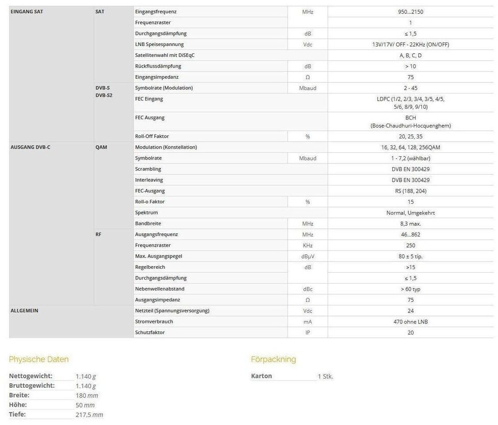
Task: Click the Eingangsfrequenz row label
Action: coord(156,11)
